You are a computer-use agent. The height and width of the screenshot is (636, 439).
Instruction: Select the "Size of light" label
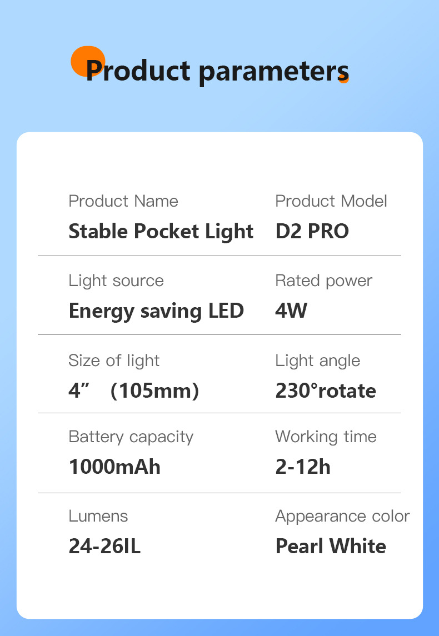114,360
